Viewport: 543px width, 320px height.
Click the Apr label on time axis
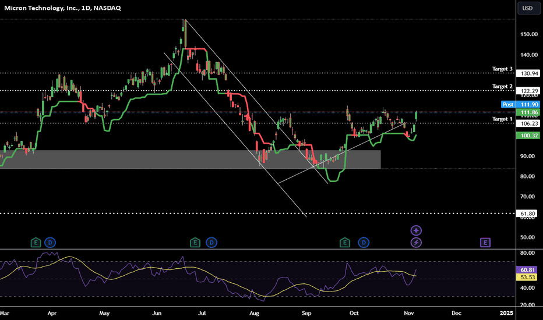click(52, 313)
